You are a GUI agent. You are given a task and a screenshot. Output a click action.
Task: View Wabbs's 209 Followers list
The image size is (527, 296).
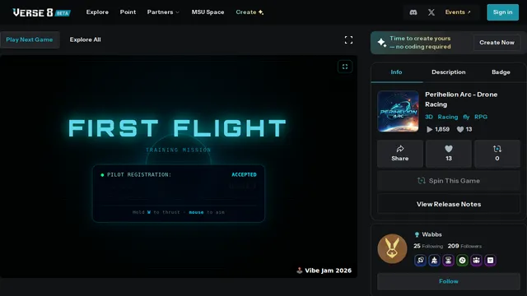pos(464,246)
